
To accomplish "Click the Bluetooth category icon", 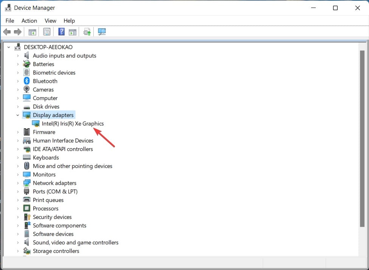I will point(26,81).
